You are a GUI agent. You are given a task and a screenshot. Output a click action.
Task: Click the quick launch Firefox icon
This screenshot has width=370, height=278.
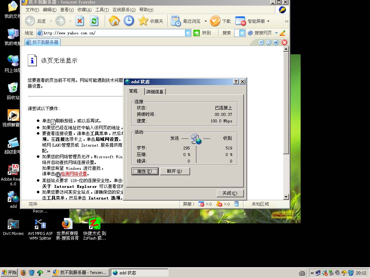point(23,273)
